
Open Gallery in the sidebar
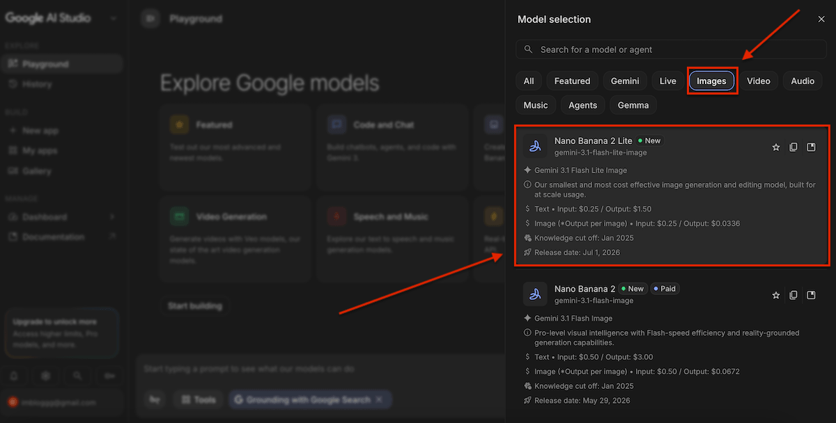click(x=63, y=171)
